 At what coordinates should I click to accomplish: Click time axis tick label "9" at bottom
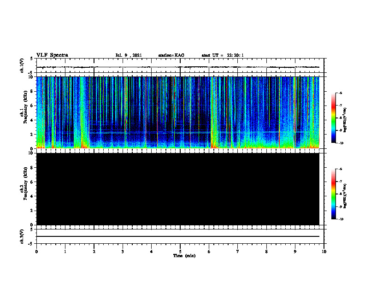295,252
